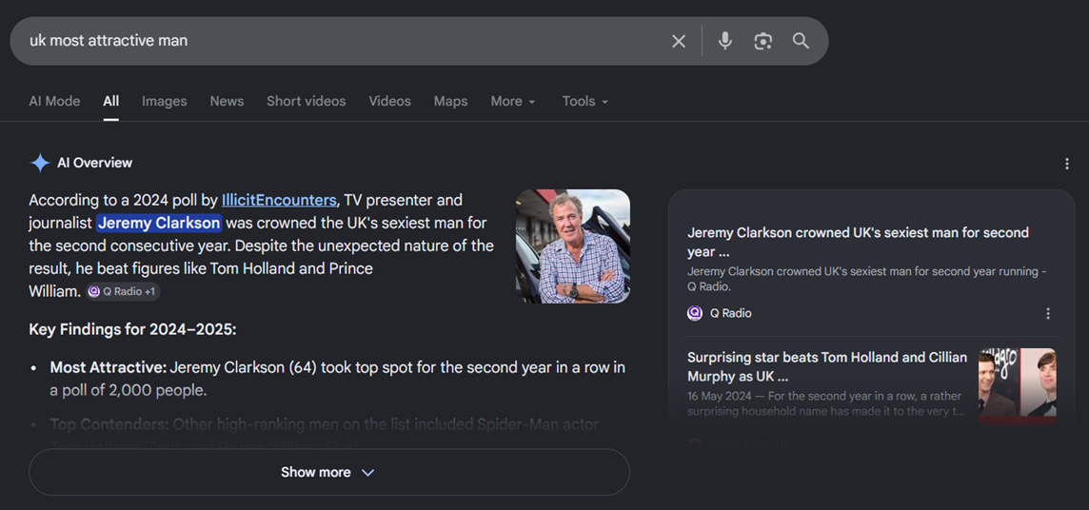Viewport: 1089px width, 510px height.
Task: Click the magnifying glass search icon
Action: point(801,41)
